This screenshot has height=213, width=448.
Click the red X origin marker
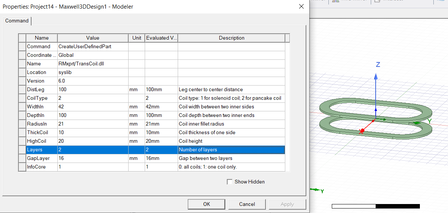[362, 131]
